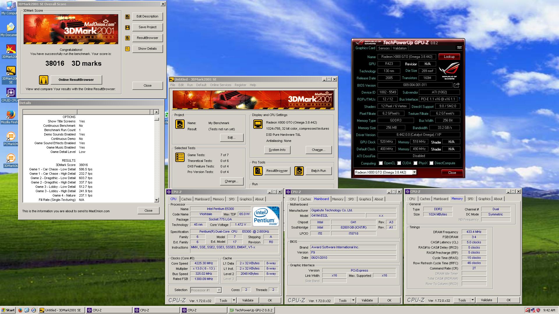Click Change button under Display and CPU Settings
This screenshot has width=559, height=314.
tap(318, 150)
